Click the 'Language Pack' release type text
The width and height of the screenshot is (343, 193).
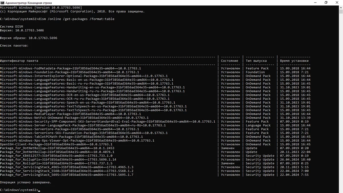[x=258, y=125]
